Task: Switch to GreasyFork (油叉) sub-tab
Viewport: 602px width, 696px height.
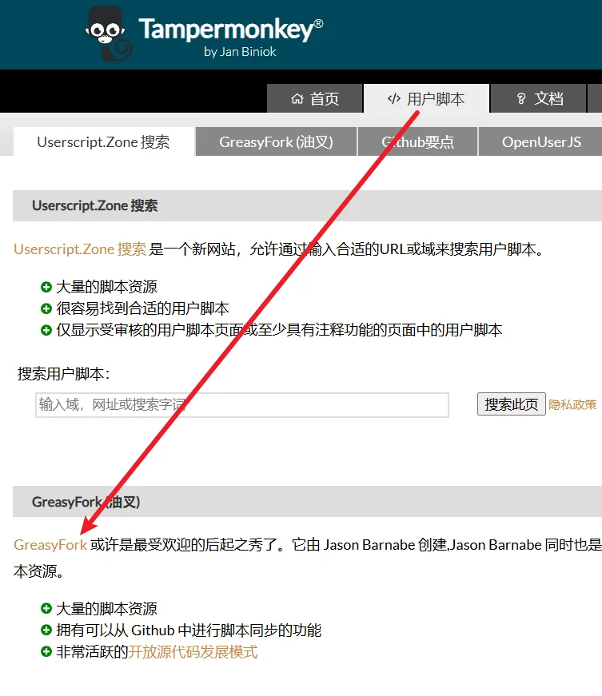Action: pos(276,142)
